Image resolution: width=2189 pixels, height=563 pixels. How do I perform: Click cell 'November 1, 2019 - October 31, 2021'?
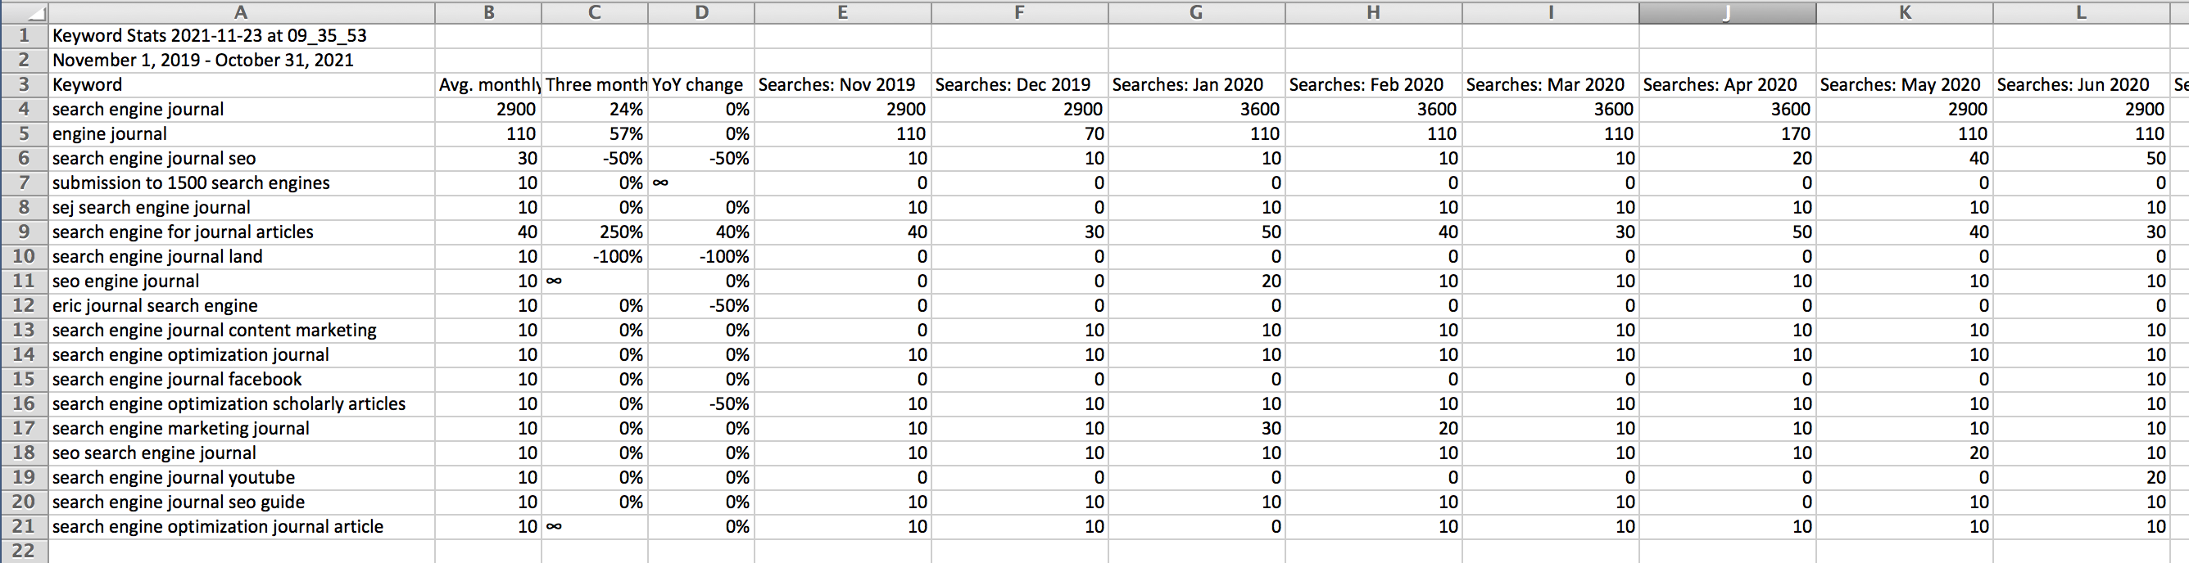pyautogui.click(x=242, y=61)
